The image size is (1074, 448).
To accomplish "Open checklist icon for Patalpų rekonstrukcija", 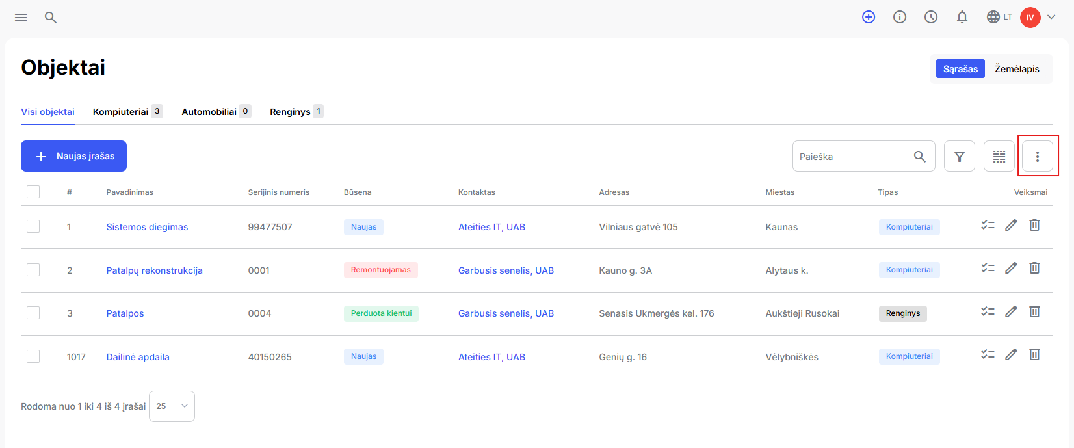I will point(988,268).
